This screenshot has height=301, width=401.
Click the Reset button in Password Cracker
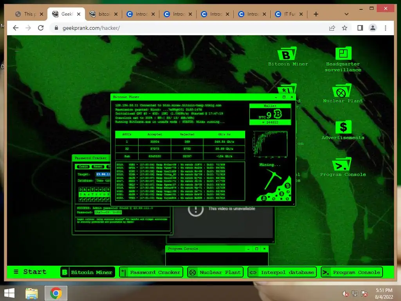98,166
